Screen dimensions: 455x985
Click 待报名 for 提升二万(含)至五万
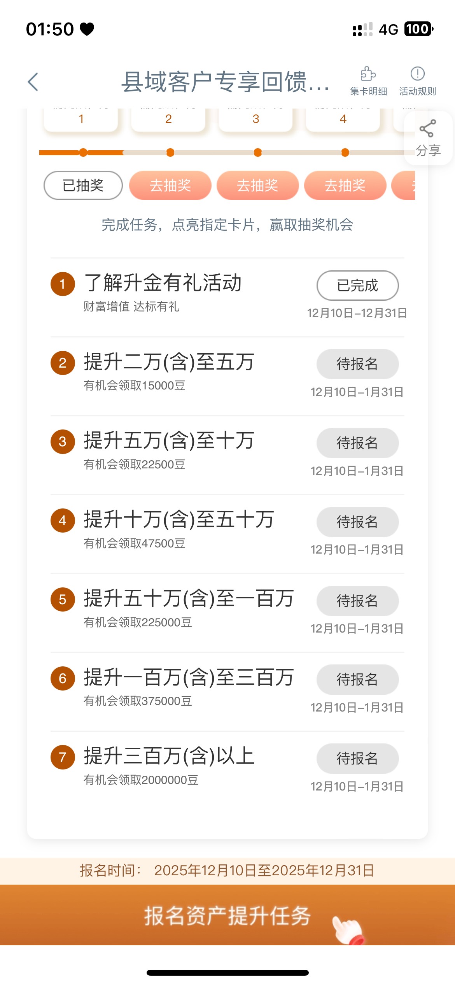[x=357, y=364]
